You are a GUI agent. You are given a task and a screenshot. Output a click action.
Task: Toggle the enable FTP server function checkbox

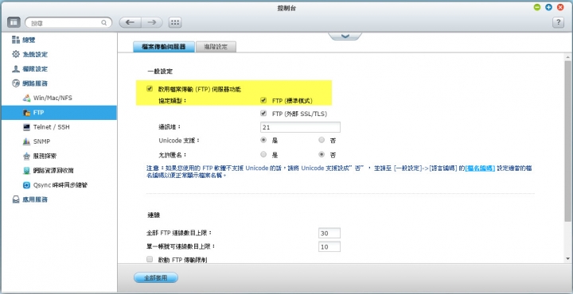(149, 89)
